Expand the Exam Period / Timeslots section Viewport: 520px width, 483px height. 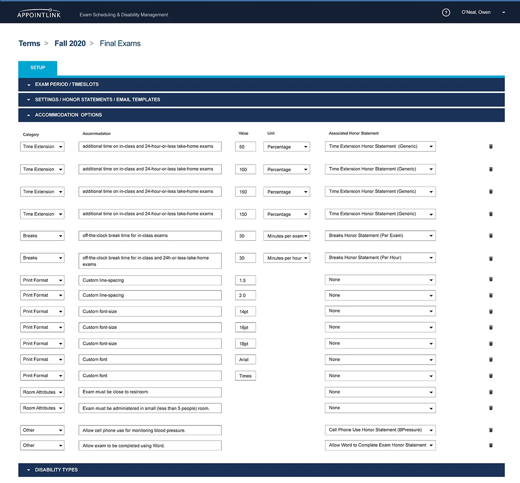(67, 85)
